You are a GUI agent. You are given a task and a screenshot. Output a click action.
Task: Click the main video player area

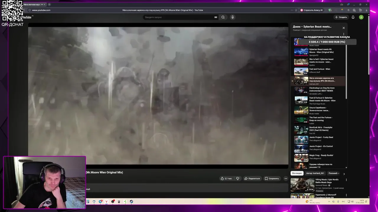point(158,96)
